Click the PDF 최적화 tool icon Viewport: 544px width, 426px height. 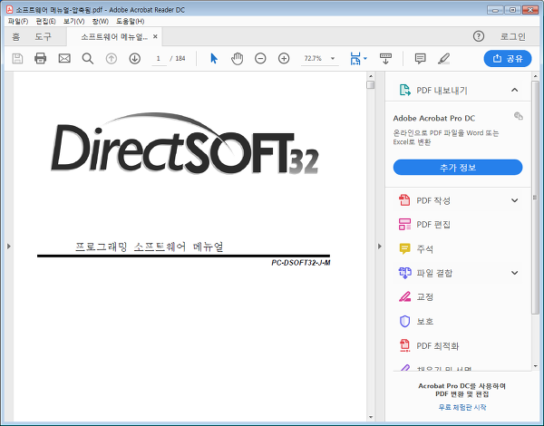(404, 345)
